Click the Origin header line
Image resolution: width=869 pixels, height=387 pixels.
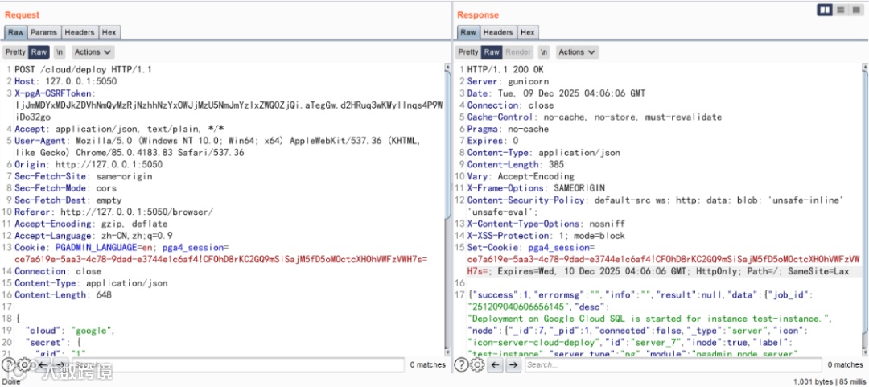tap(89, 165)
